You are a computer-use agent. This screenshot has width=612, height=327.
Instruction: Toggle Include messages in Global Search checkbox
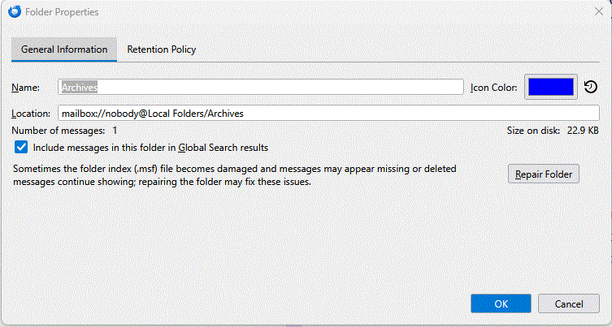pyautogui.click(x=21, y=148)
